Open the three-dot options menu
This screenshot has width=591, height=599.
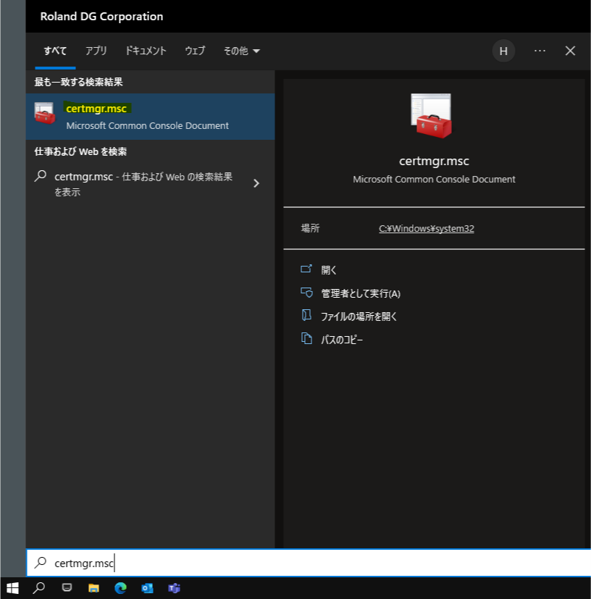coord(540,51)
